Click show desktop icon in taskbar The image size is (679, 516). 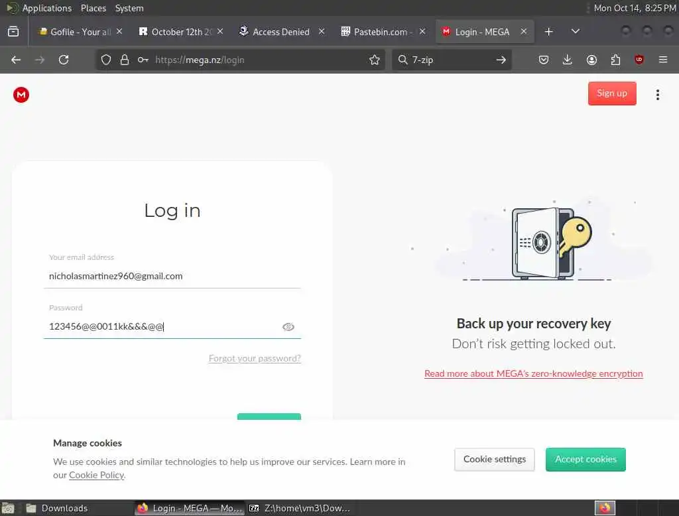click(x=8, y=508)
